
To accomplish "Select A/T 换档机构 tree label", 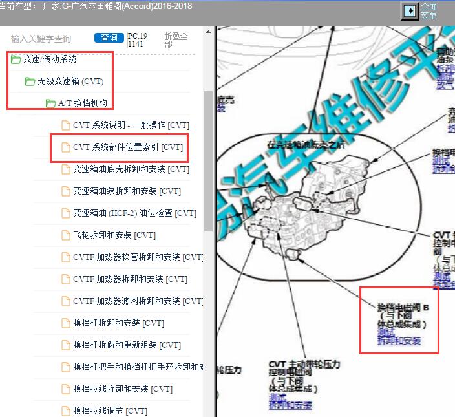I will (83, 103).
